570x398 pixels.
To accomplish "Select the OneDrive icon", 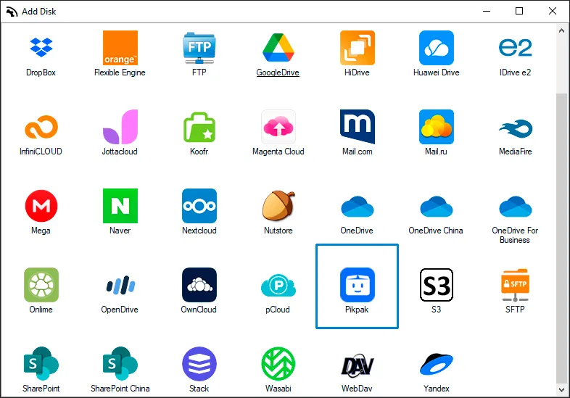I will coord(358,207).
